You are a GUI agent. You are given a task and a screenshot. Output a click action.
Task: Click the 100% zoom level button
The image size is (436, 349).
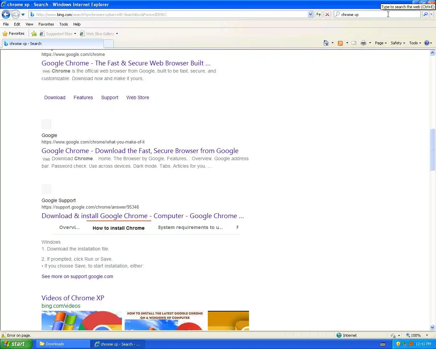[x=414, y=335]
